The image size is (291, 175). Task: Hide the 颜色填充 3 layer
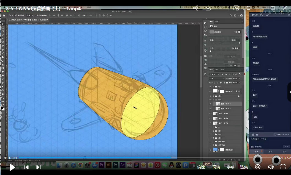[211, 91]
